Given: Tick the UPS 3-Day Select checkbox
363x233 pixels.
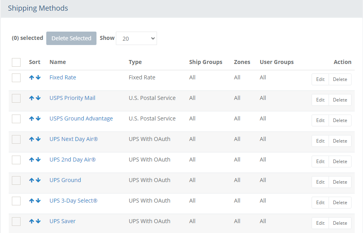Looking at the screenshot, I should click(x=16, y=201).
